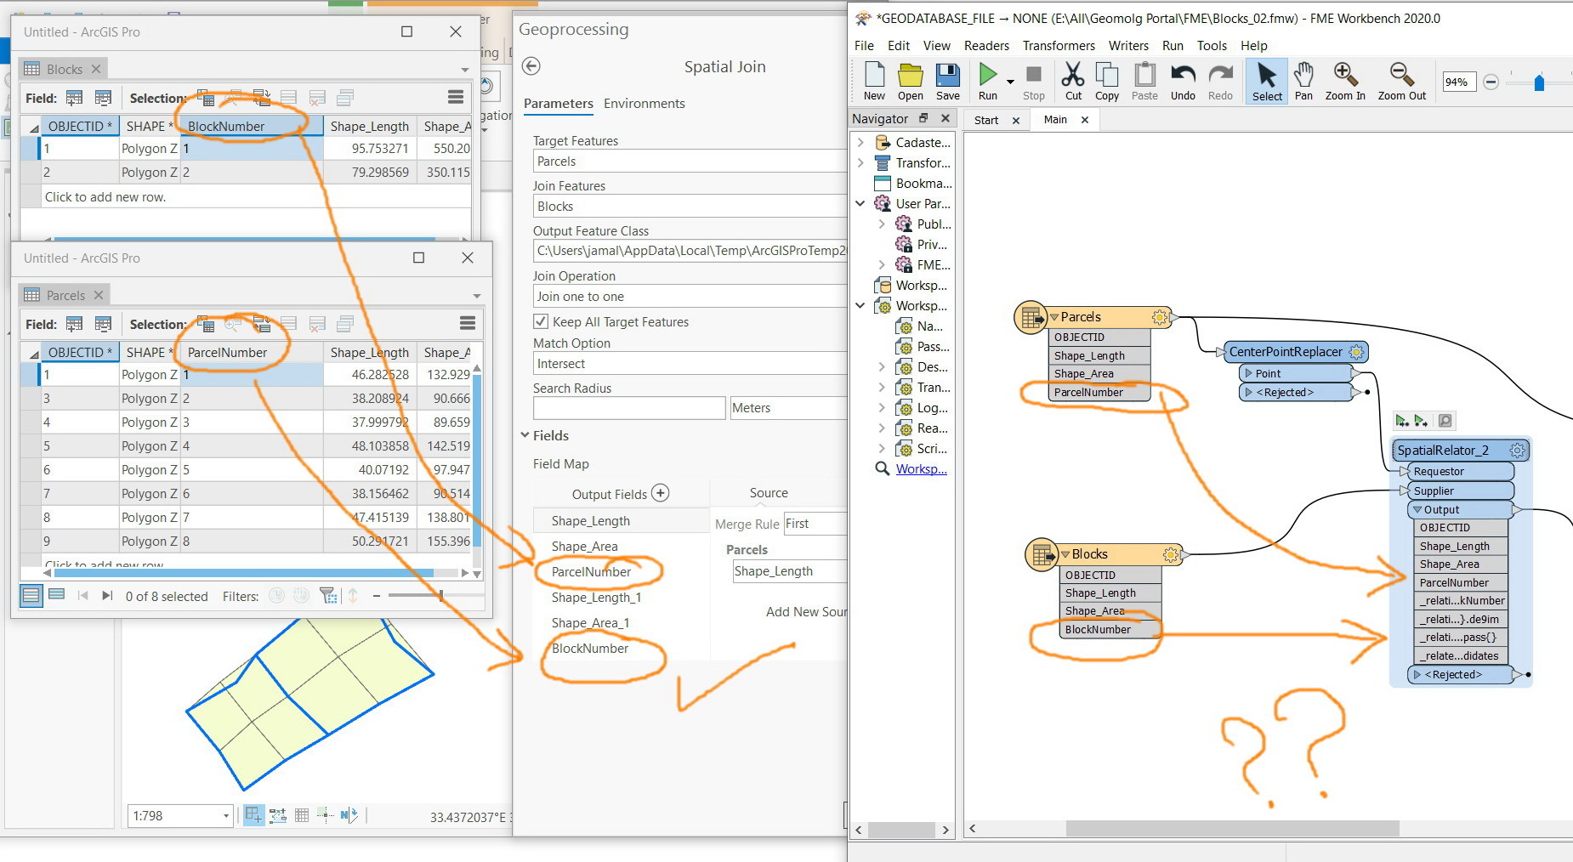This screenshot has height=862, width=1573.
Task: Open Blocks table hamburger menu
Action: pos(456,97)
